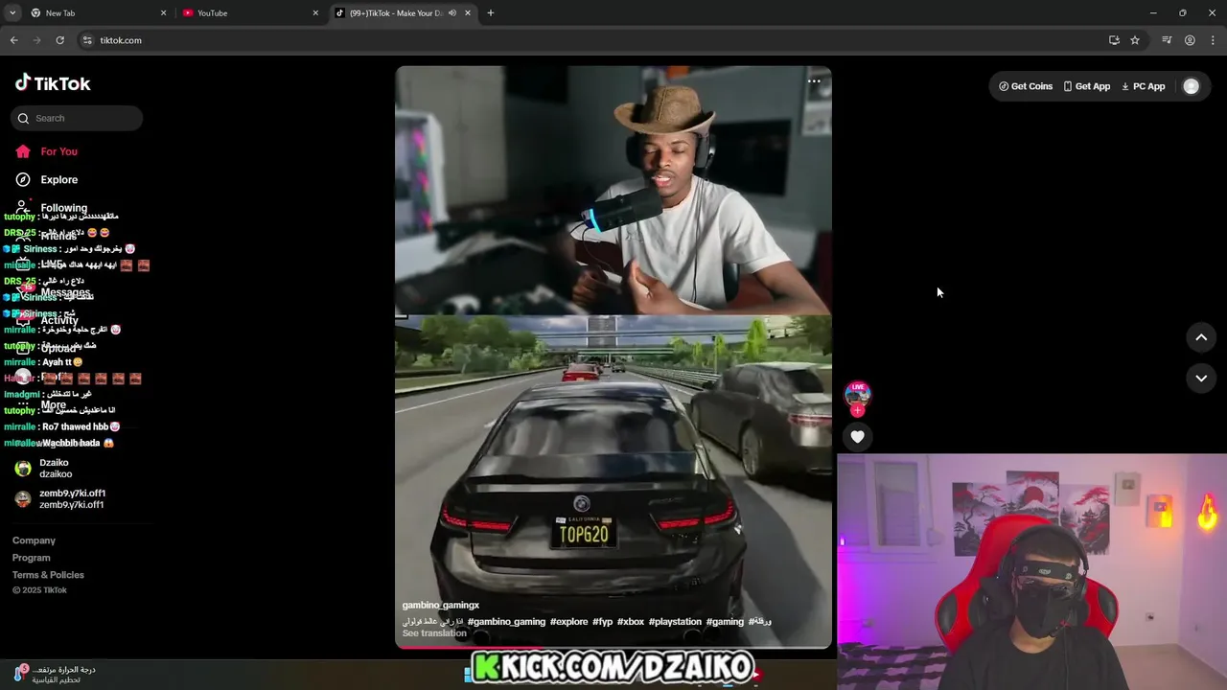Open the browser media controls icon
Image resolution: width=1227 pixels, height=690 pixels.
tap(1167, 40)
